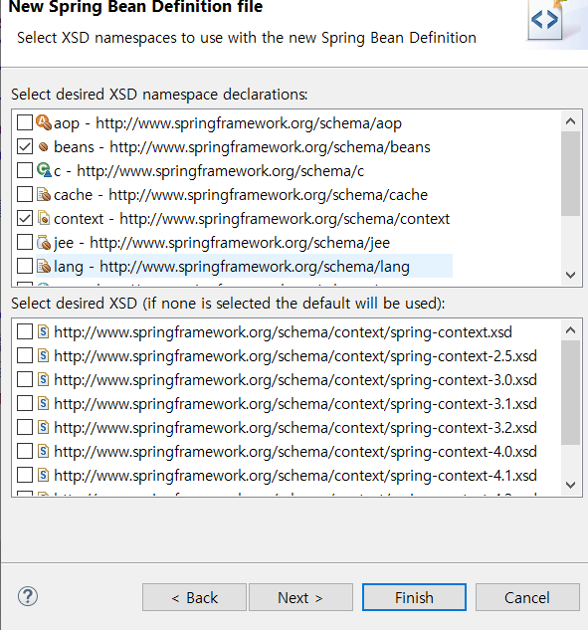The height and width of the screenshot is (630, 588).
Task: Proceed with the Next button
Action: (300, 597)
